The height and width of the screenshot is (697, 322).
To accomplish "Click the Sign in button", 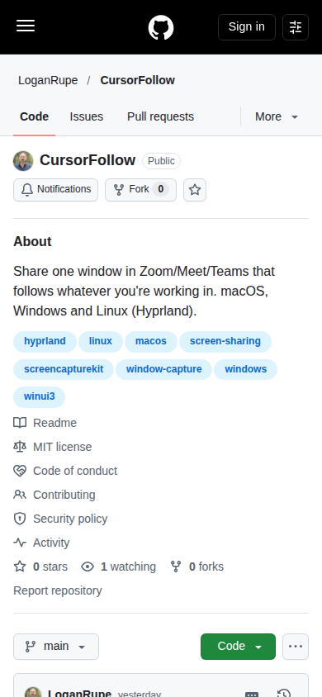I will (247, 27).
